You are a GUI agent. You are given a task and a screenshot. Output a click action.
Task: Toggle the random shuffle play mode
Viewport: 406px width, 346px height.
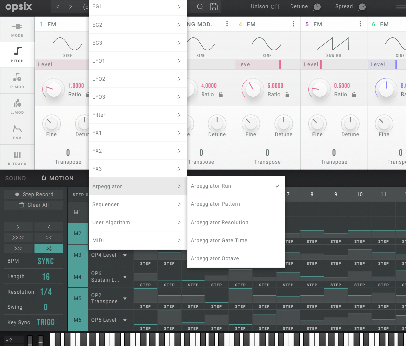[x=49, y=248]
